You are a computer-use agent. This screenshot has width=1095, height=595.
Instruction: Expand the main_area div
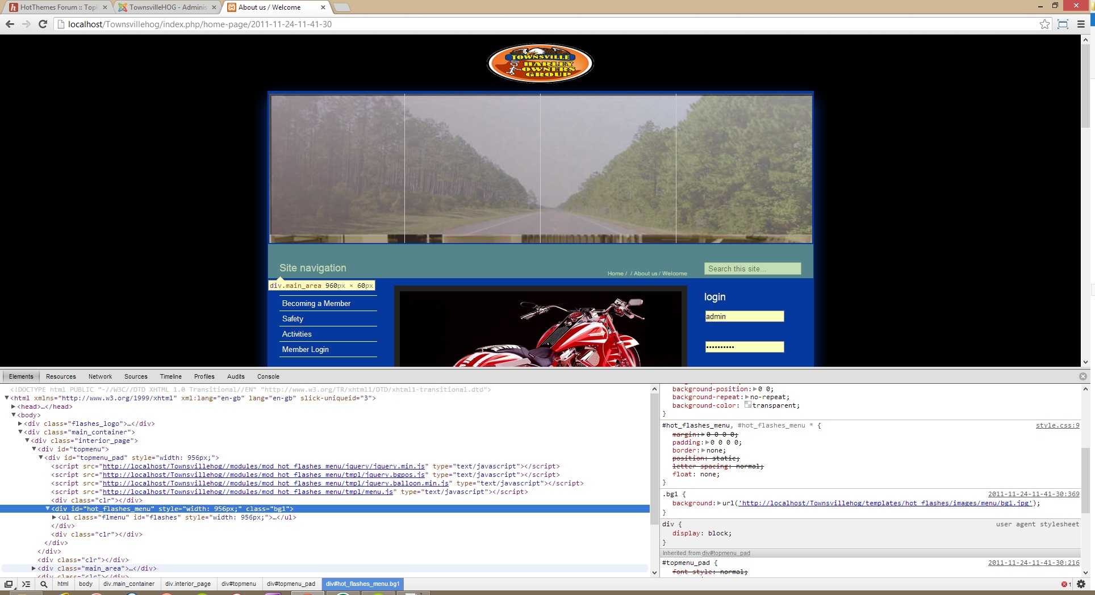click(34, 568)
